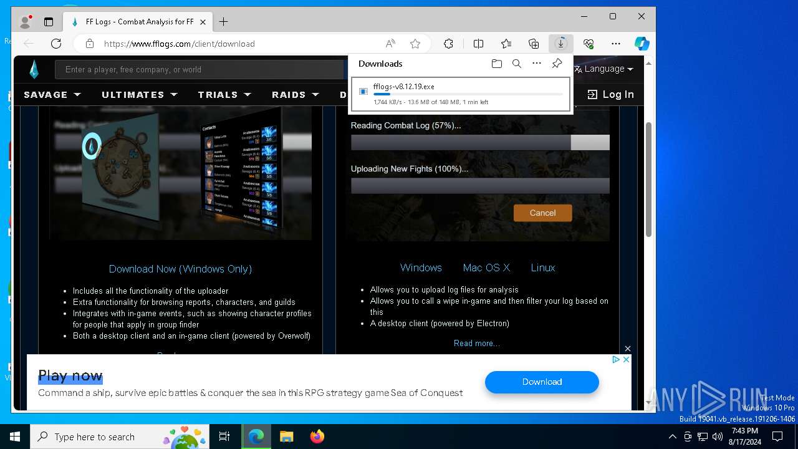Open Browser essentials heart icon

(x=589, y=44)
